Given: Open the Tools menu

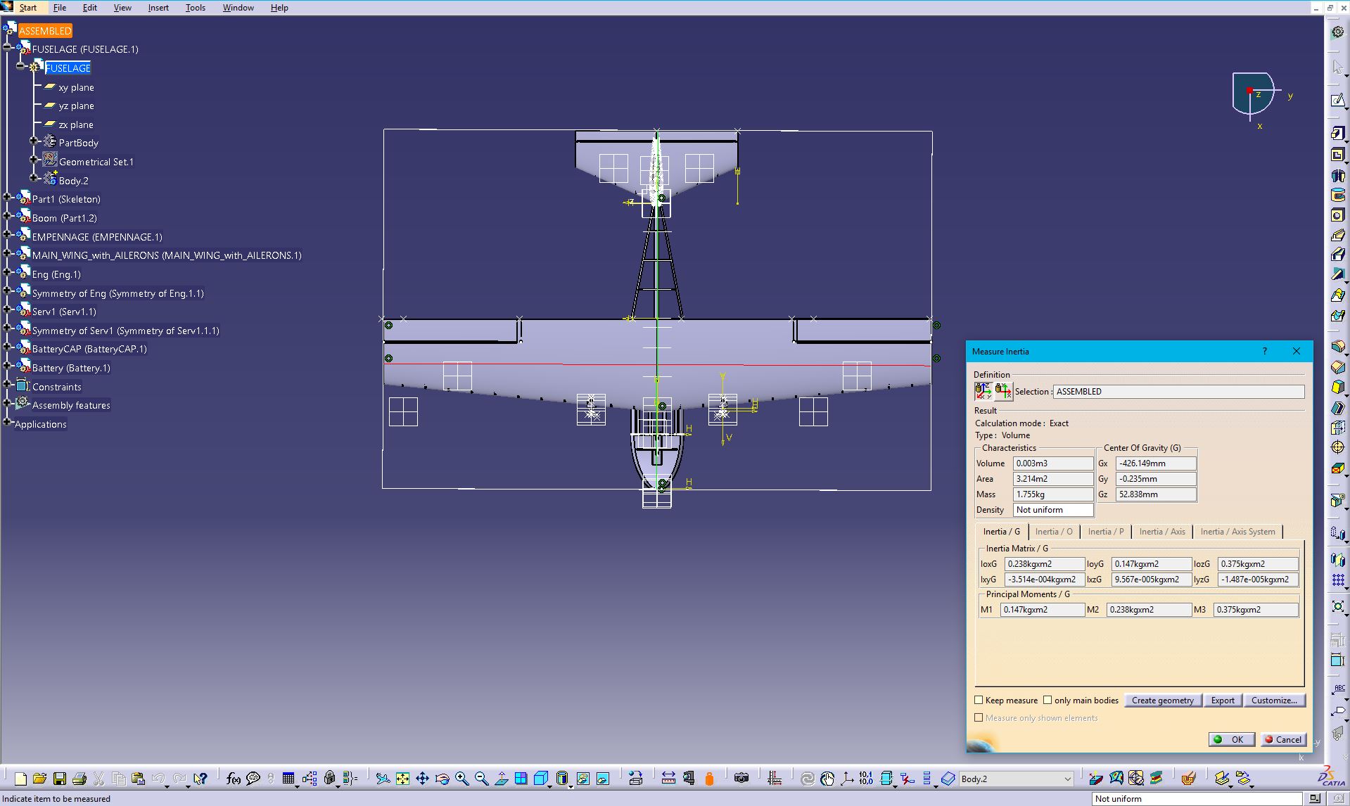Looking at the screenshot, I should [196, 8].
